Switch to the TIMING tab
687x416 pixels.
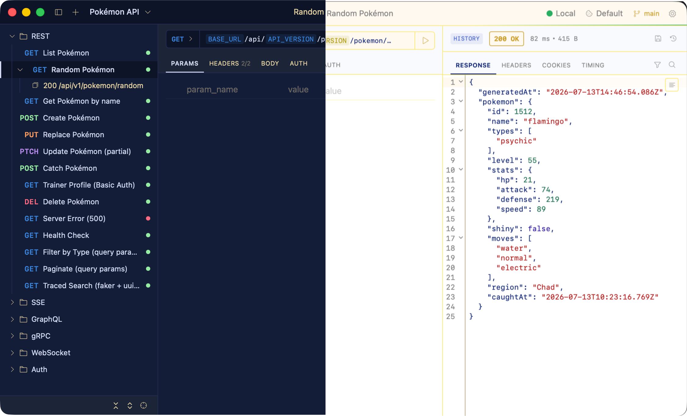(x=593, y=65)
